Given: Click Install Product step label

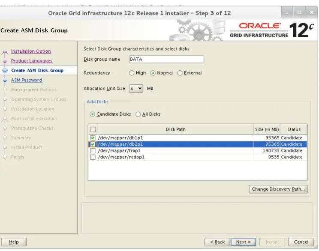Looking at the screenshot, I should coord(27,147).
